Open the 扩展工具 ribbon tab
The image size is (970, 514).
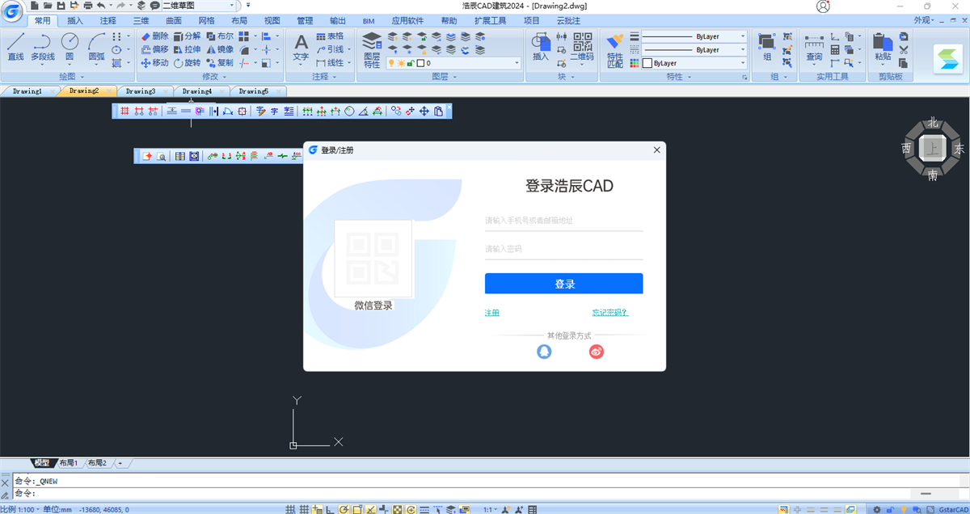pos(491,20)
